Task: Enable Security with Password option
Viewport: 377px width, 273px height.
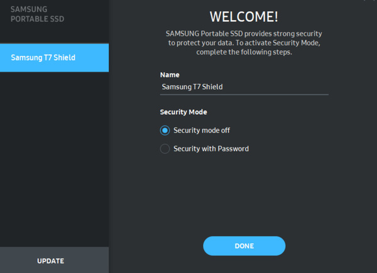Action: [165, 149]
